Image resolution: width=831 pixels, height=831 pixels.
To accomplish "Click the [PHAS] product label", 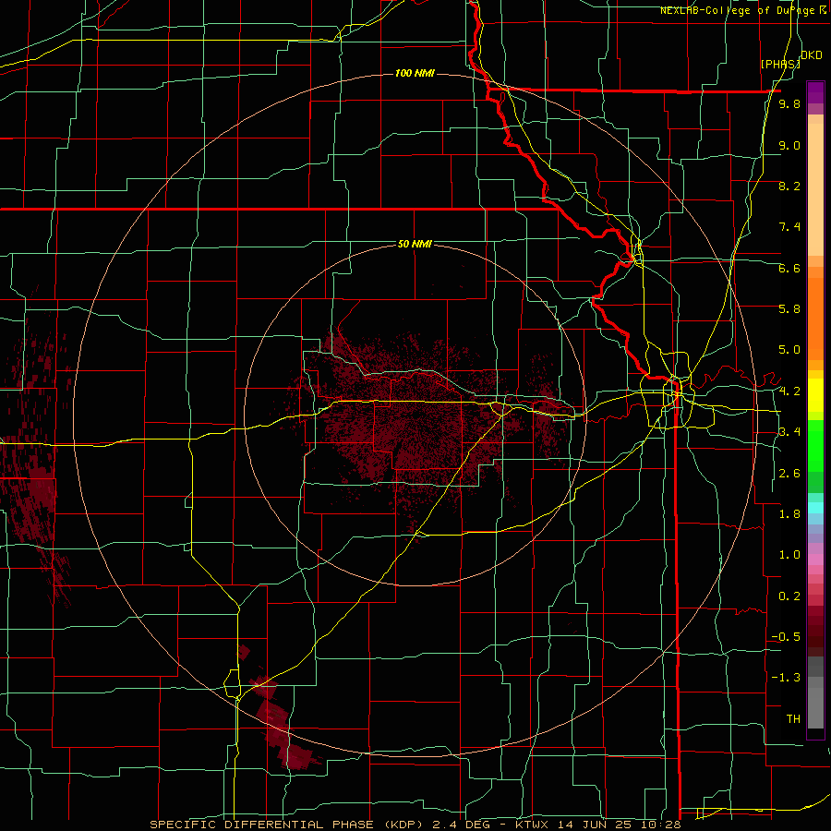I will coord(780,64).
